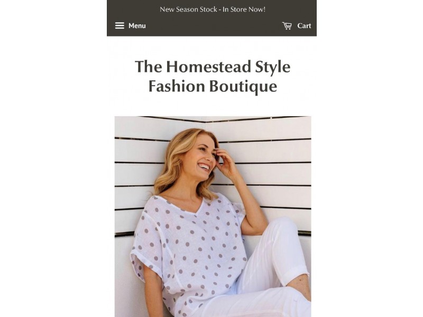Open the Cart text link
This screenshot has height=317, width=423.
(304, 26)
